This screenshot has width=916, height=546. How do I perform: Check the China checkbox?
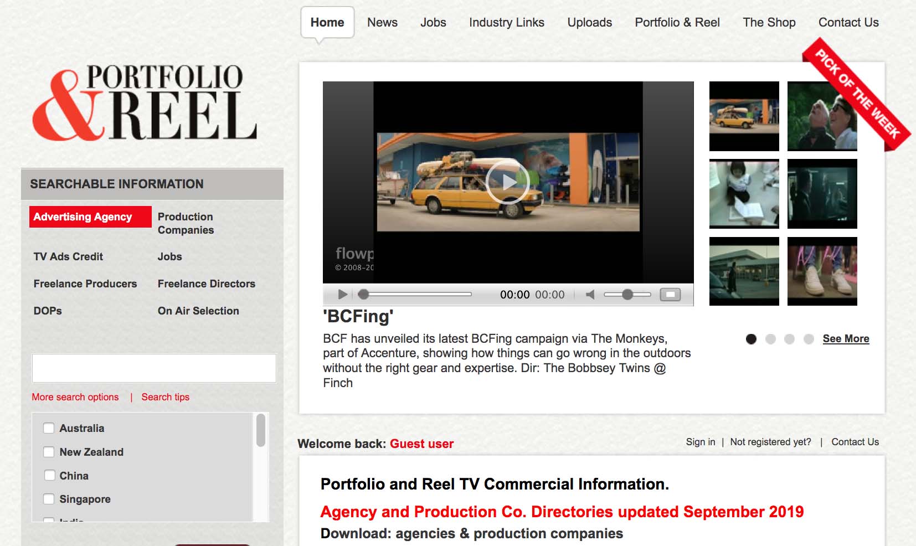tap(49, 475)
